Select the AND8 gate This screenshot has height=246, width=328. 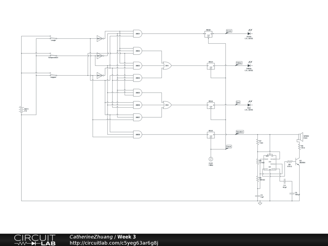point(137,135)
